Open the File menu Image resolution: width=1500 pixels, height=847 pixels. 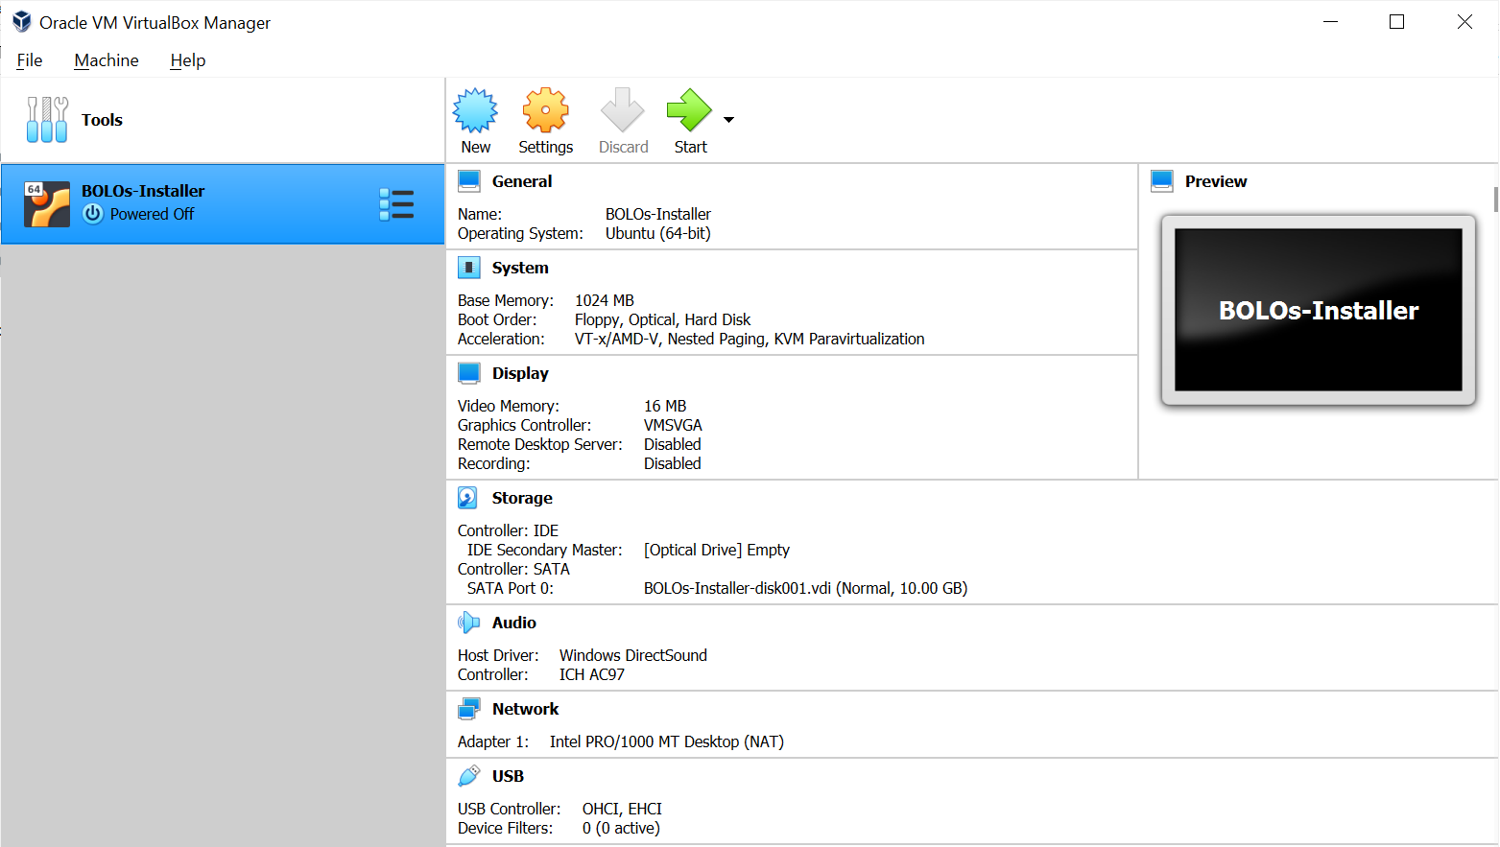30,60
